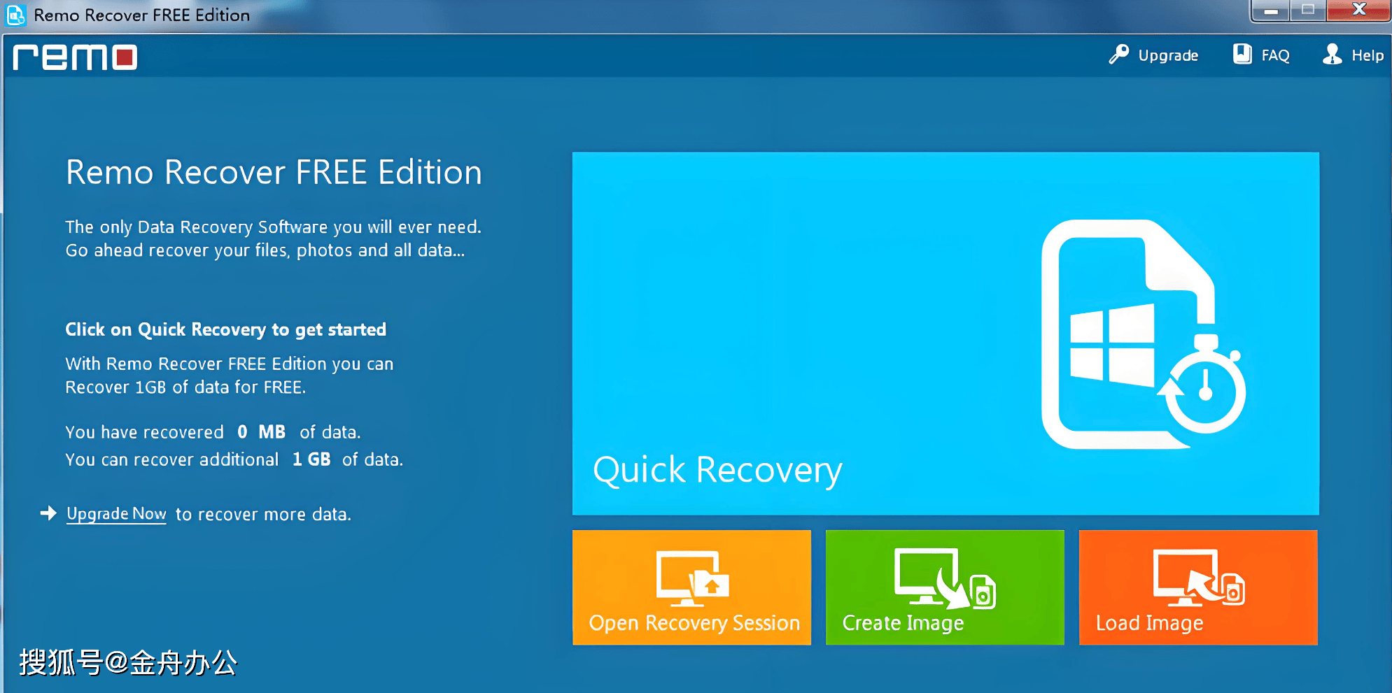
Task: Click the Remo Recover title bar app icon
Action: [15, 15]
